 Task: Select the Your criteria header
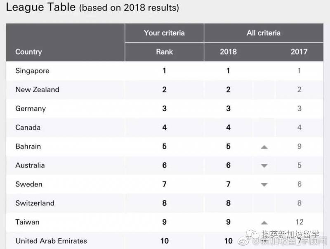click(x=164, y=33)
